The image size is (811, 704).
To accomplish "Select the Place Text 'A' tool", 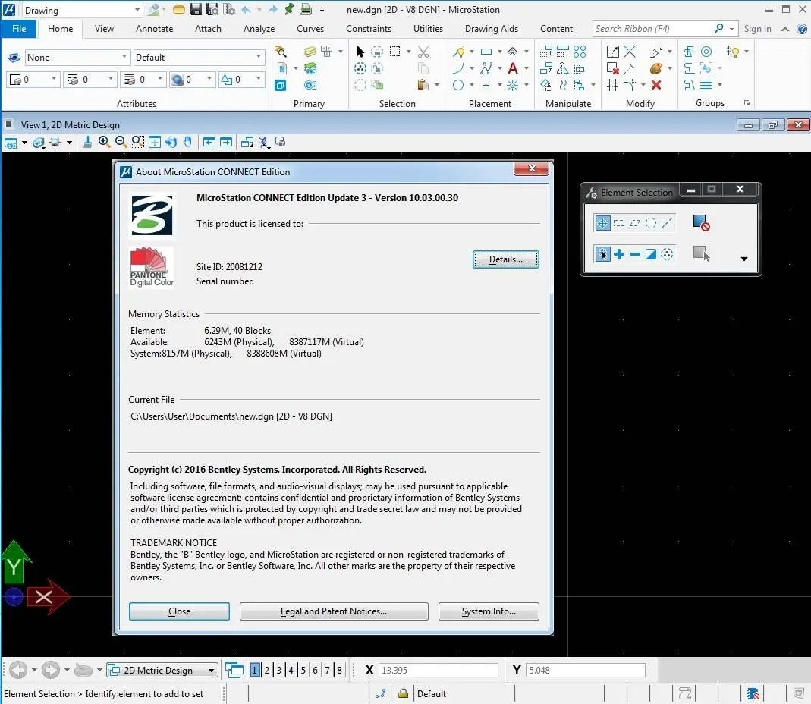I will point(513,68).
